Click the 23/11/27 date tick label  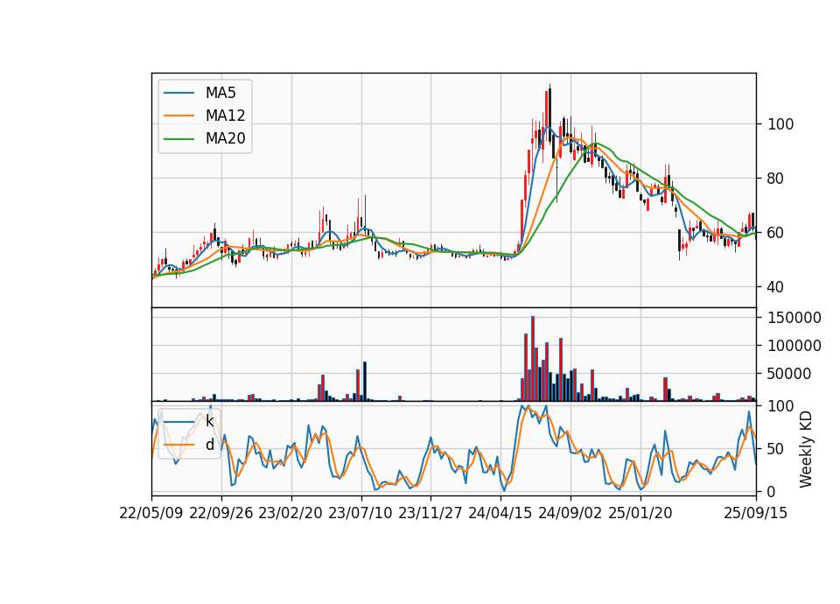430,513
